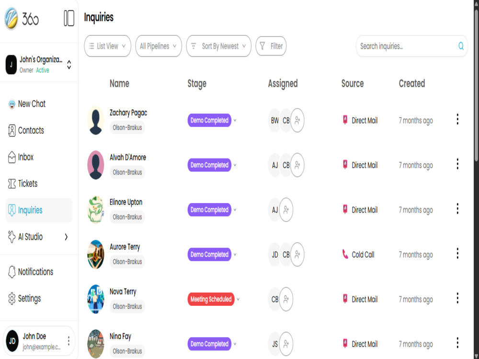Click the 360 app logo

tap(22, 19)
